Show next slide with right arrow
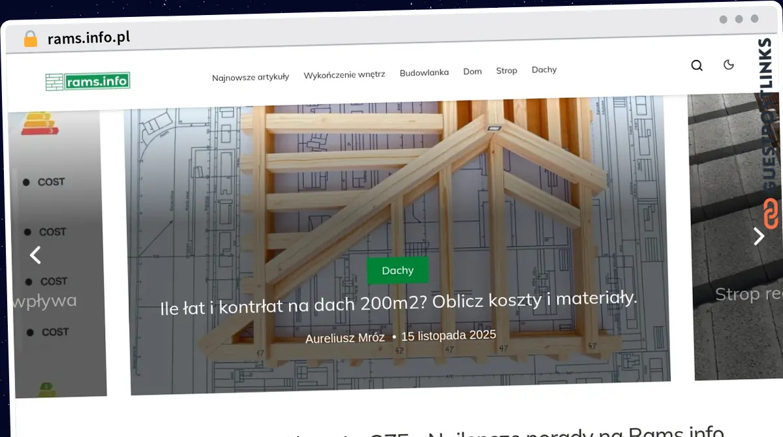This screenshot has width=783, height=437. tap(758, 235)
